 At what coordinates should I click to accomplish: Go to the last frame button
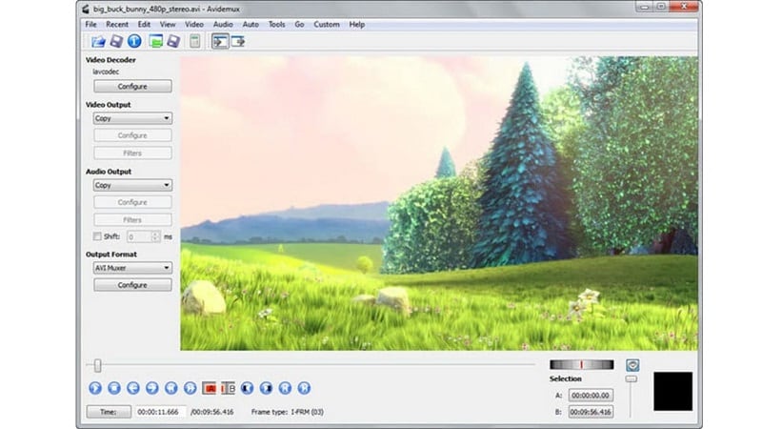[304, 388]
